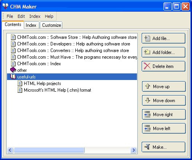Click the Add file... button
Viewport: 192px width, 160px height.
click(164, 38)
